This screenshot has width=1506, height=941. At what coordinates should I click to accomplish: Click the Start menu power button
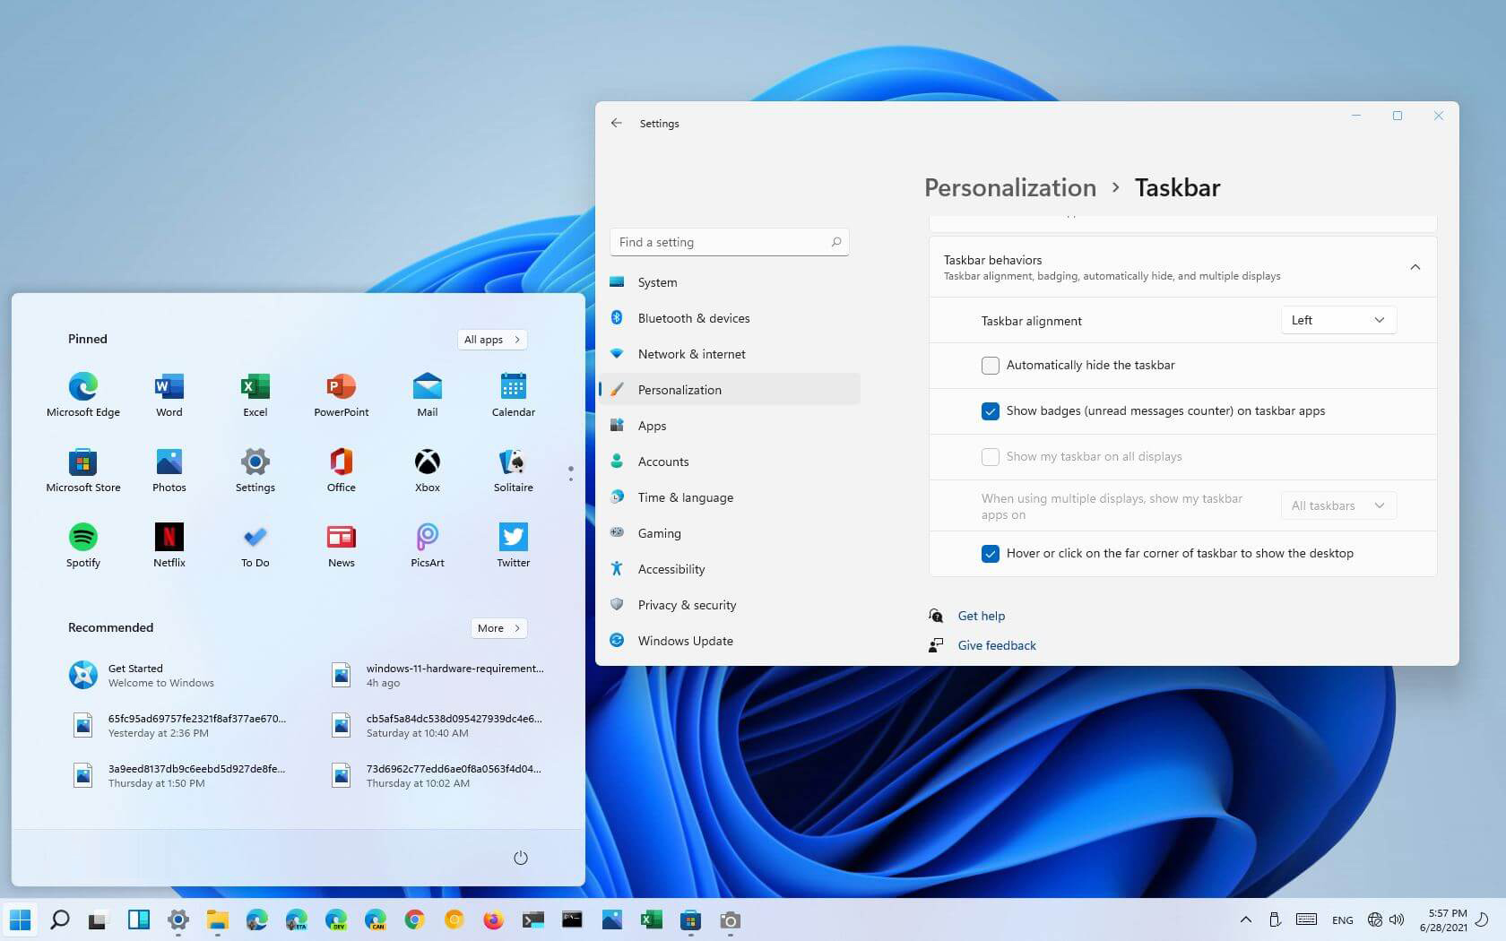point(520,858)
